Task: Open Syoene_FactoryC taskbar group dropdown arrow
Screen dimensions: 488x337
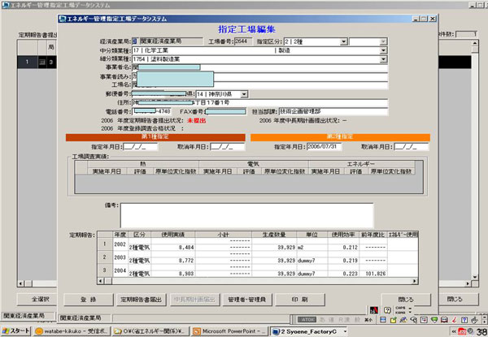Action: (345, 331)
